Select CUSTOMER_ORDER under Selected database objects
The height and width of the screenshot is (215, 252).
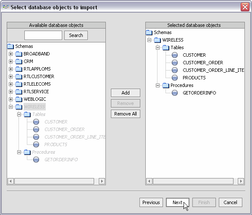point(203,63)
